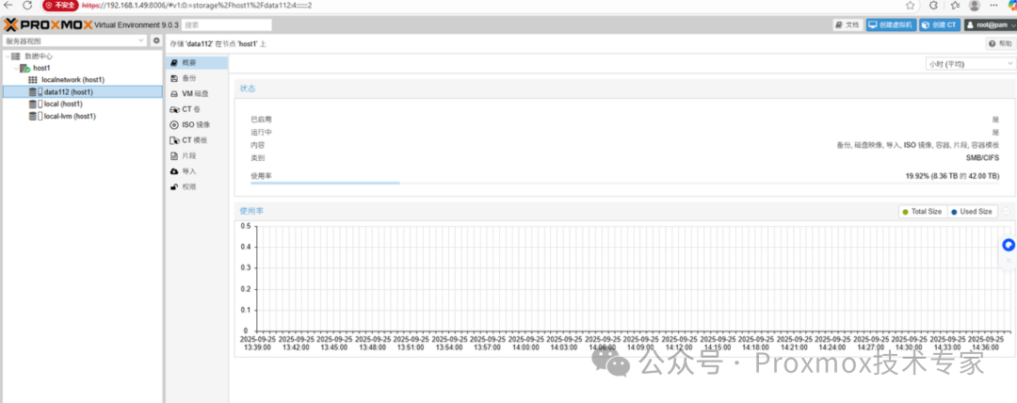Image resolution: width=1017 pixels, height=403 pixels.
Task: Click the blue floating assistant icon
Action: [x=1008, y=246]
